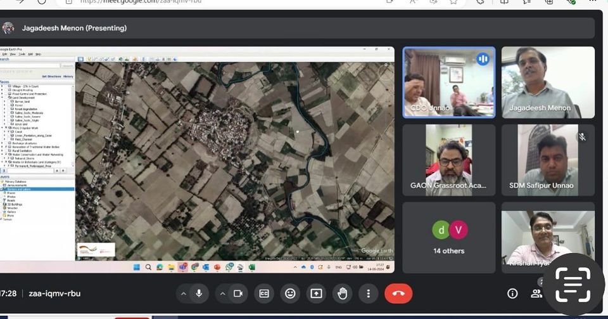Click the Places panel scrollbar
The image size is (608, 319).
coord(73,126)
